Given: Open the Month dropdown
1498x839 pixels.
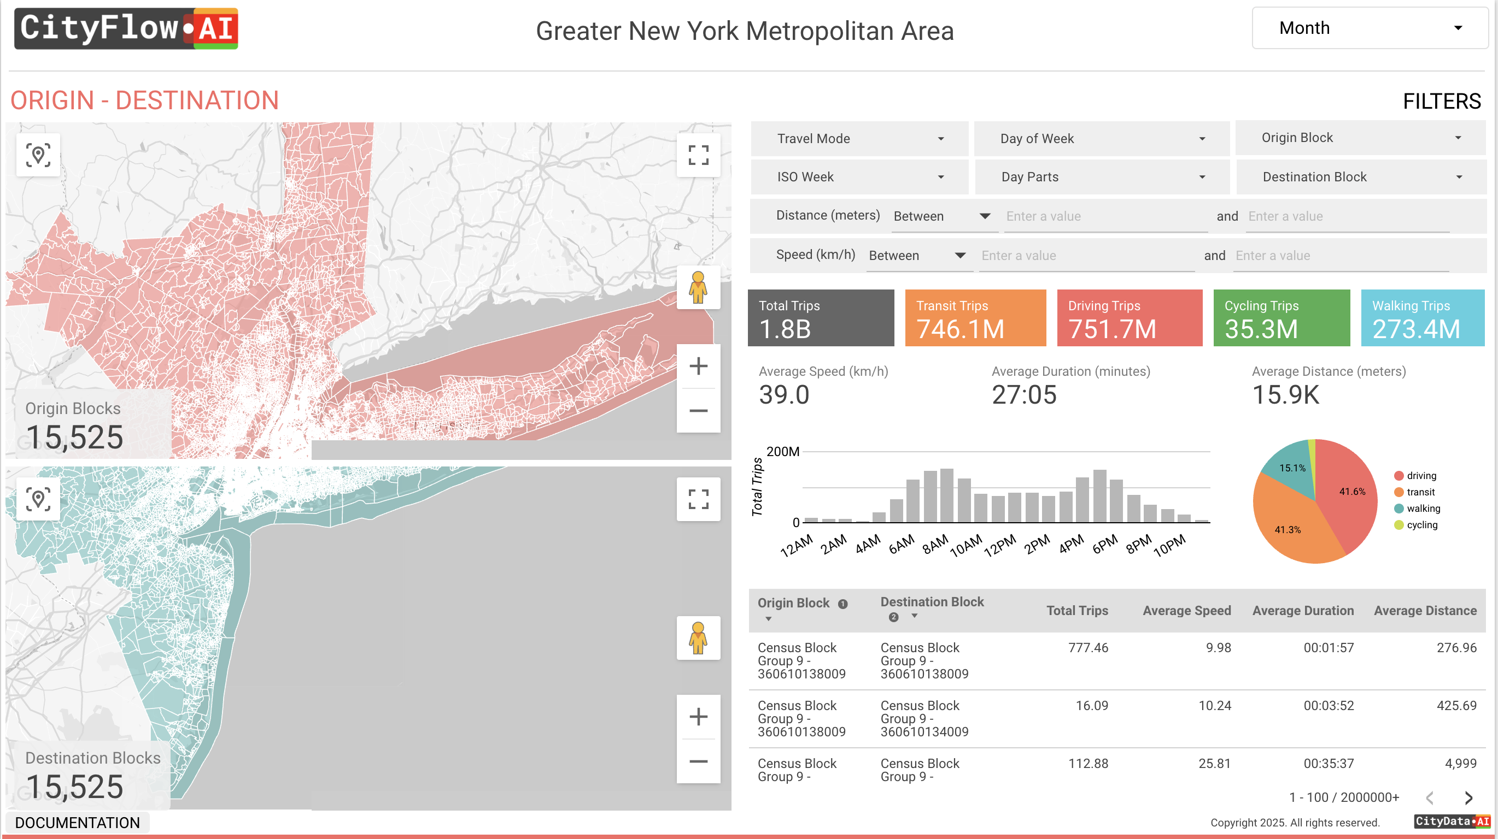Looking at the screenshot, I should coord(1369,28).
